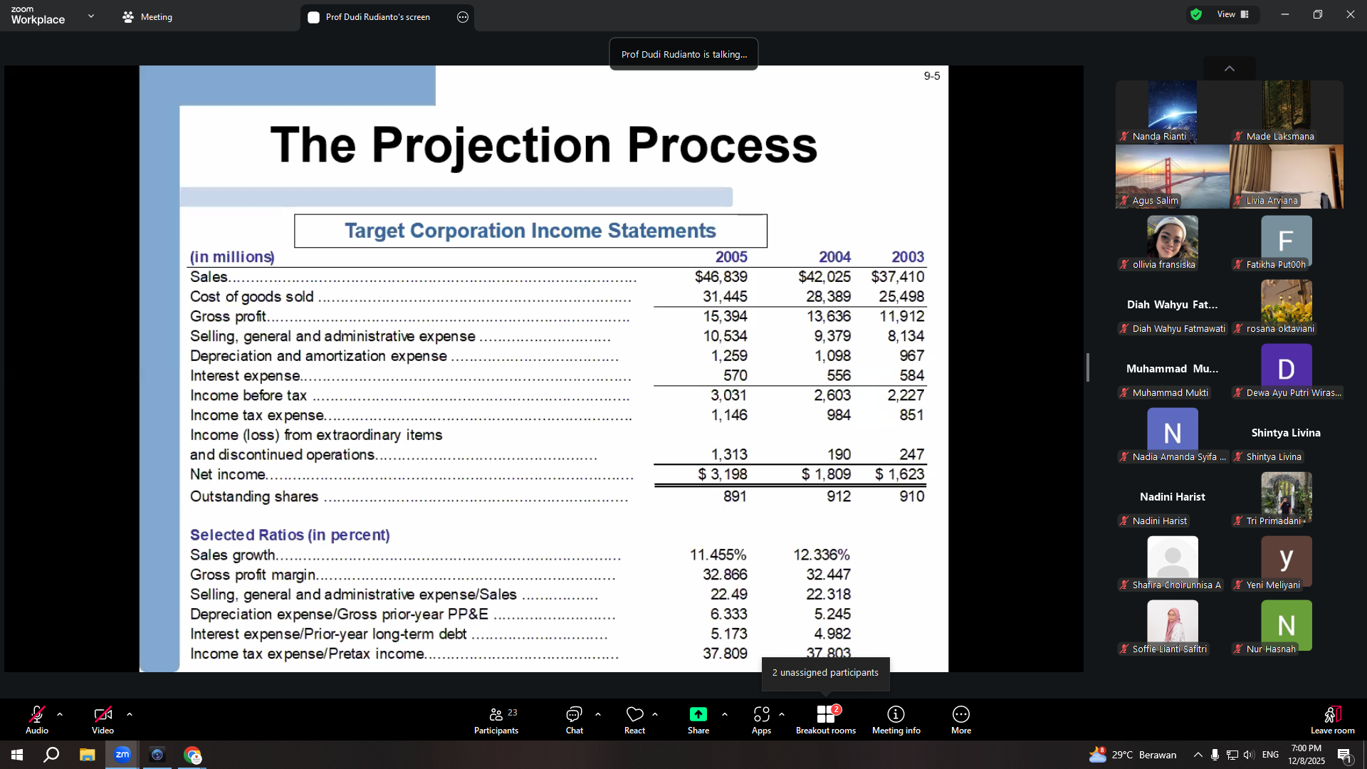Open File Explorer from taskbar
The image size is (1367, 769).
(87, 755)
